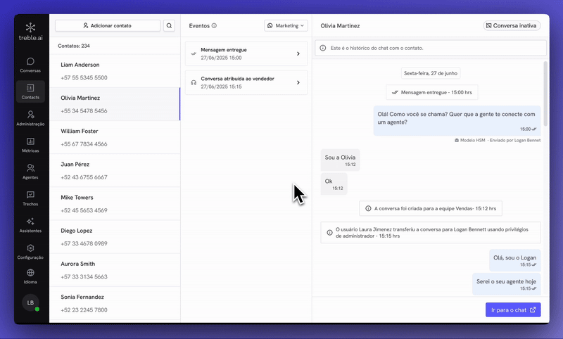This screenshot has width=563, height=339.
Task: Click the Modelo HSM sent by Logan label
Action: point(498,140)
